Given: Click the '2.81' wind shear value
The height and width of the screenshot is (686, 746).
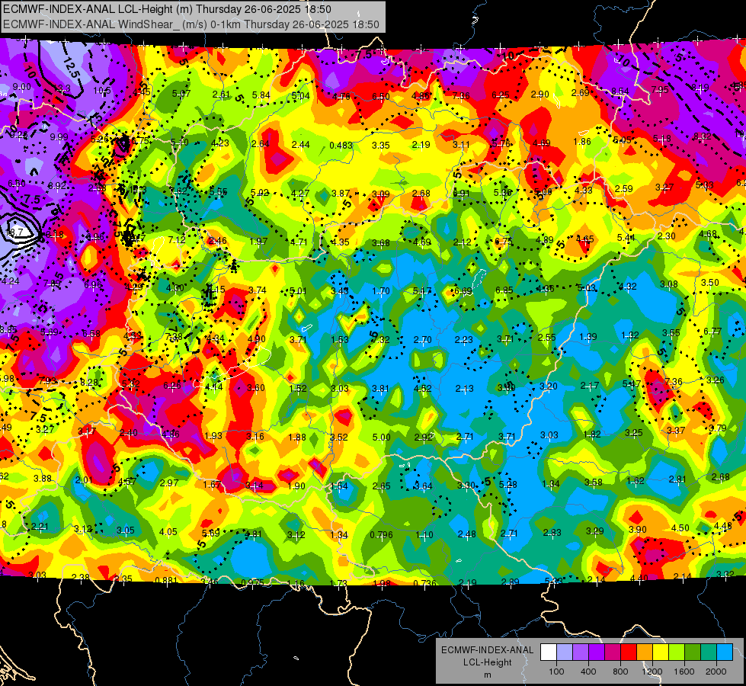Looking at the screenshot, I should coord(677,479).
